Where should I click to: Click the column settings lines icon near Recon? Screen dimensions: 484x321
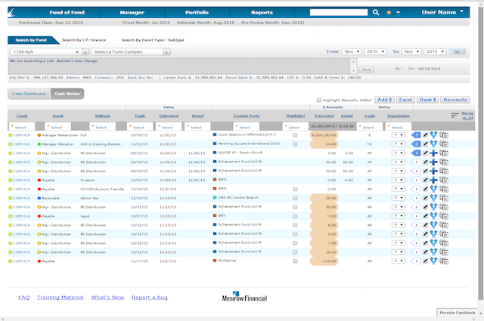(x=455, y=116)
